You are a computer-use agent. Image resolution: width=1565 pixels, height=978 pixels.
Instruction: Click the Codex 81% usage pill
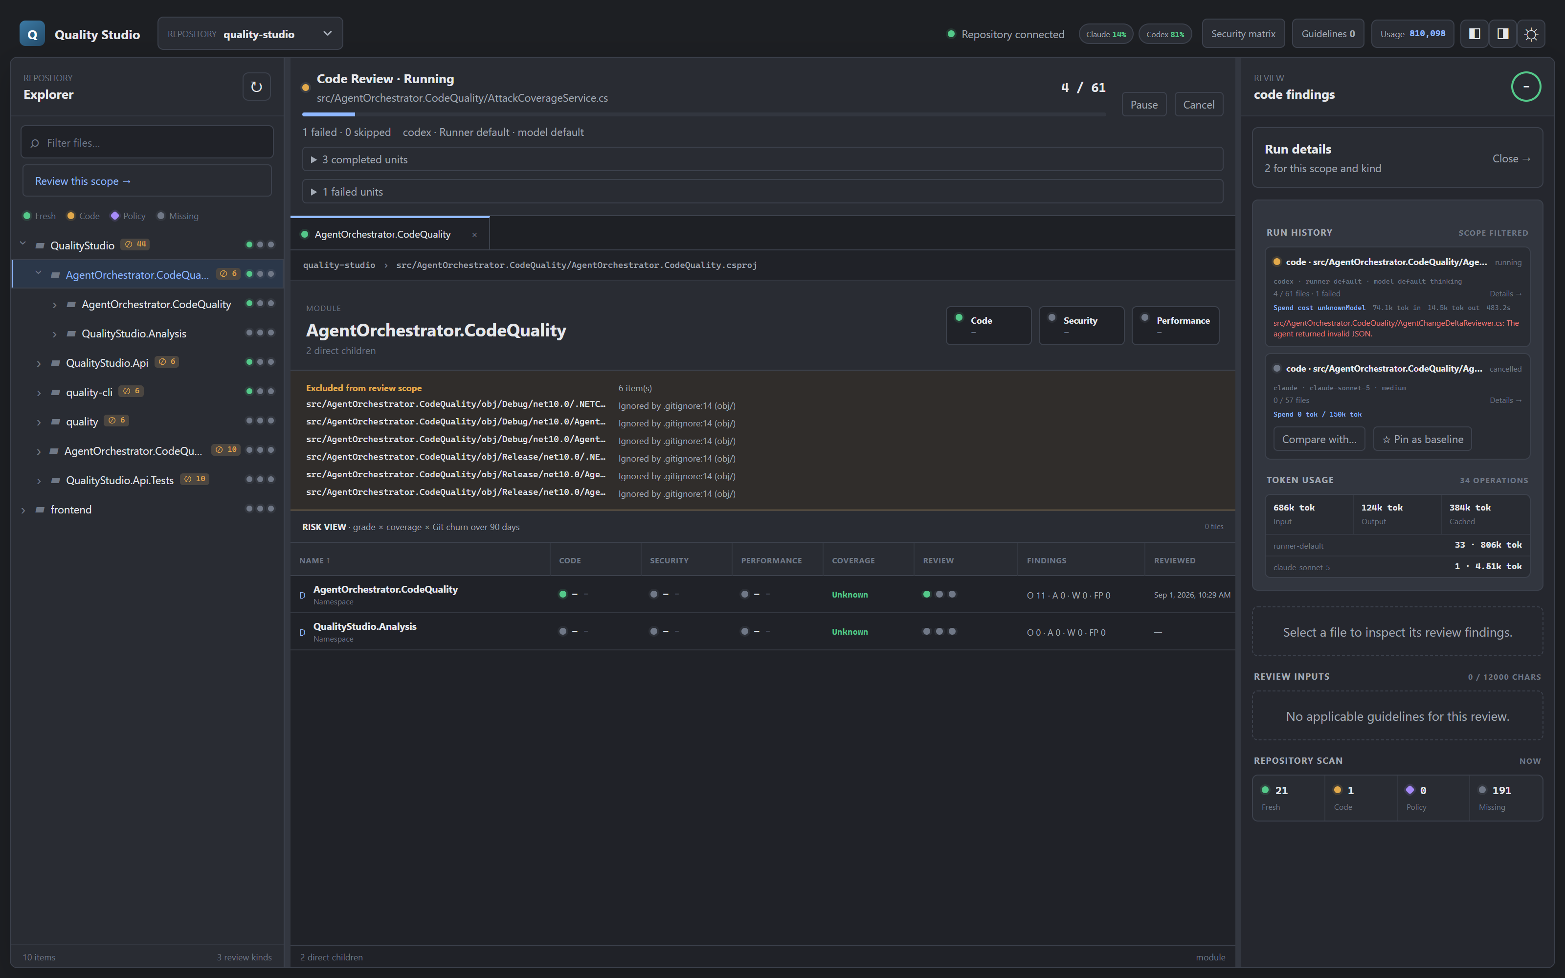(1165, 34)
